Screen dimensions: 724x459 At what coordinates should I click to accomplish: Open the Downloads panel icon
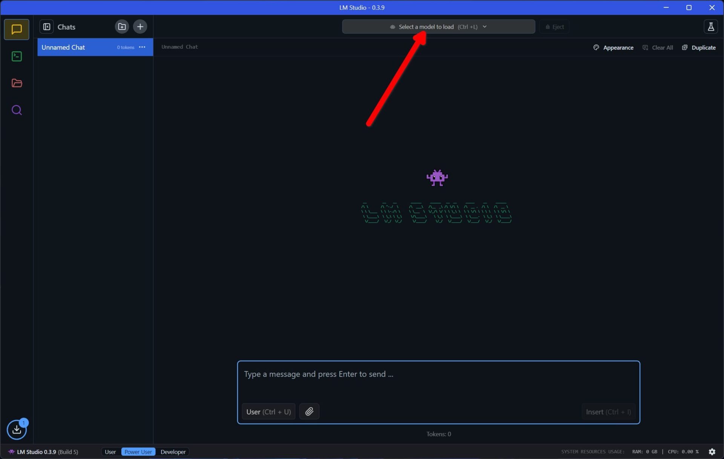(x=17, y=430)
